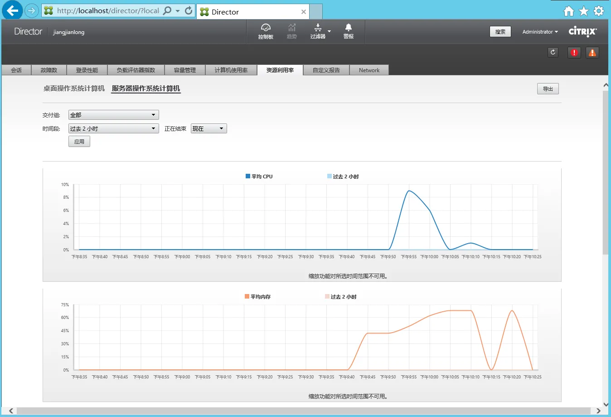Click the jiangjianlong site name

pyautogui.click(x=68, y=32)
